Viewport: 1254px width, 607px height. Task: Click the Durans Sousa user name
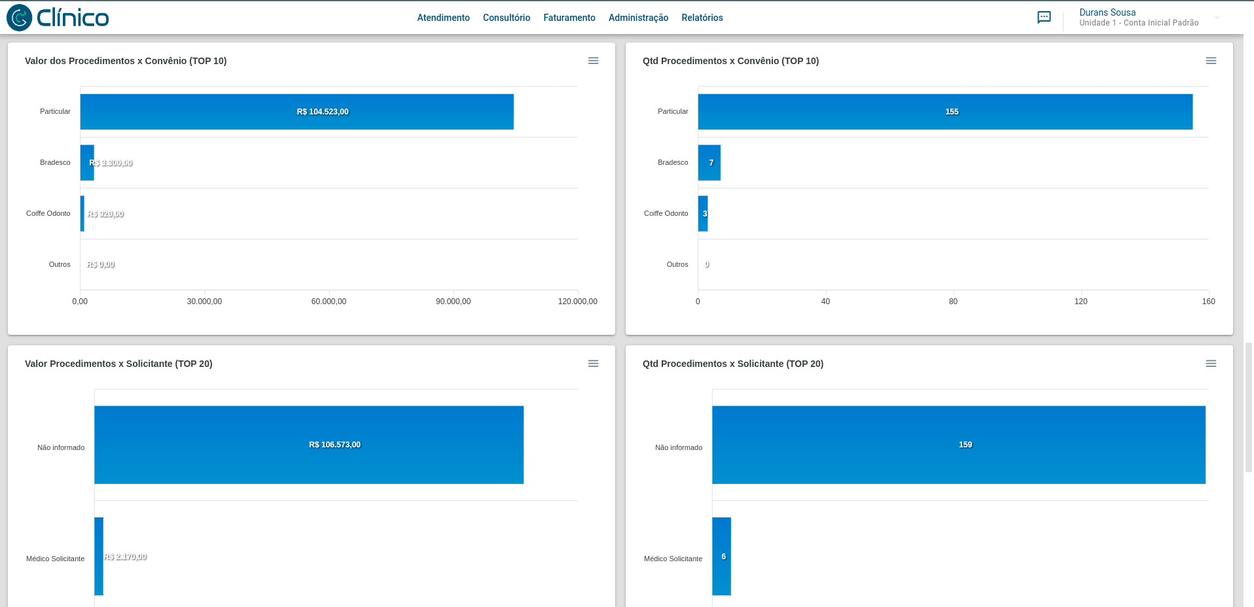(x=1107, y=12)
